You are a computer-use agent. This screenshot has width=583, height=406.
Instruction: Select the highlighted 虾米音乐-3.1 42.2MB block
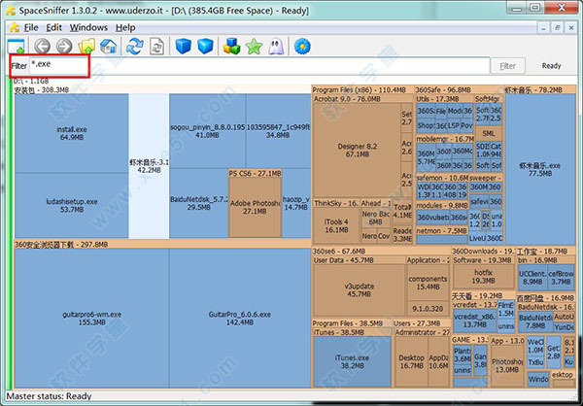point(149,166)
